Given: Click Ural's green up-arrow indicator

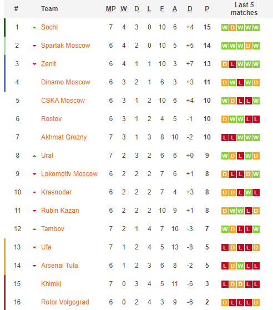Looking at the screenshot, I should (x=34, y=156).
